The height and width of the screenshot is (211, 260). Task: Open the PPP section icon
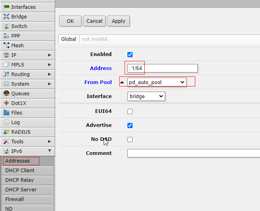7,36
